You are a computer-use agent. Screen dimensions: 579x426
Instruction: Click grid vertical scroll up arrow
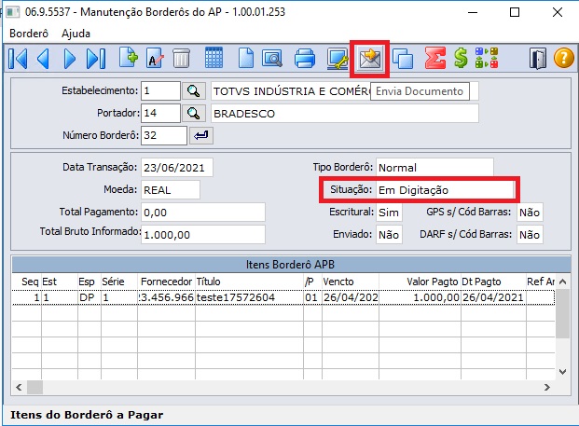562,282
